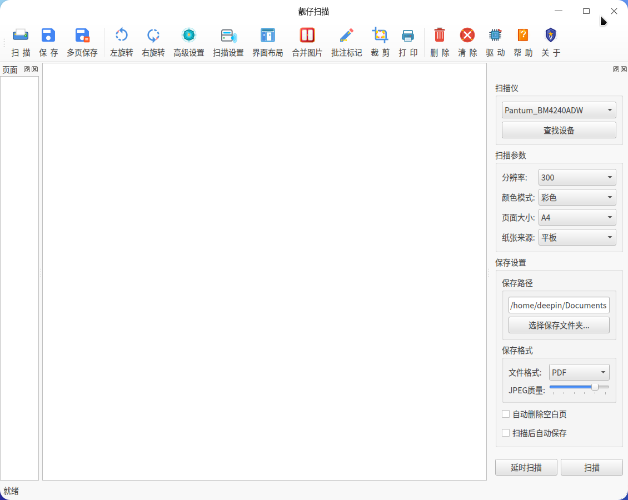Image resolution: width=628 pixels, height=500 pixels.
Task: Select the 裁剪 crop tool
Action: point(380,42)
